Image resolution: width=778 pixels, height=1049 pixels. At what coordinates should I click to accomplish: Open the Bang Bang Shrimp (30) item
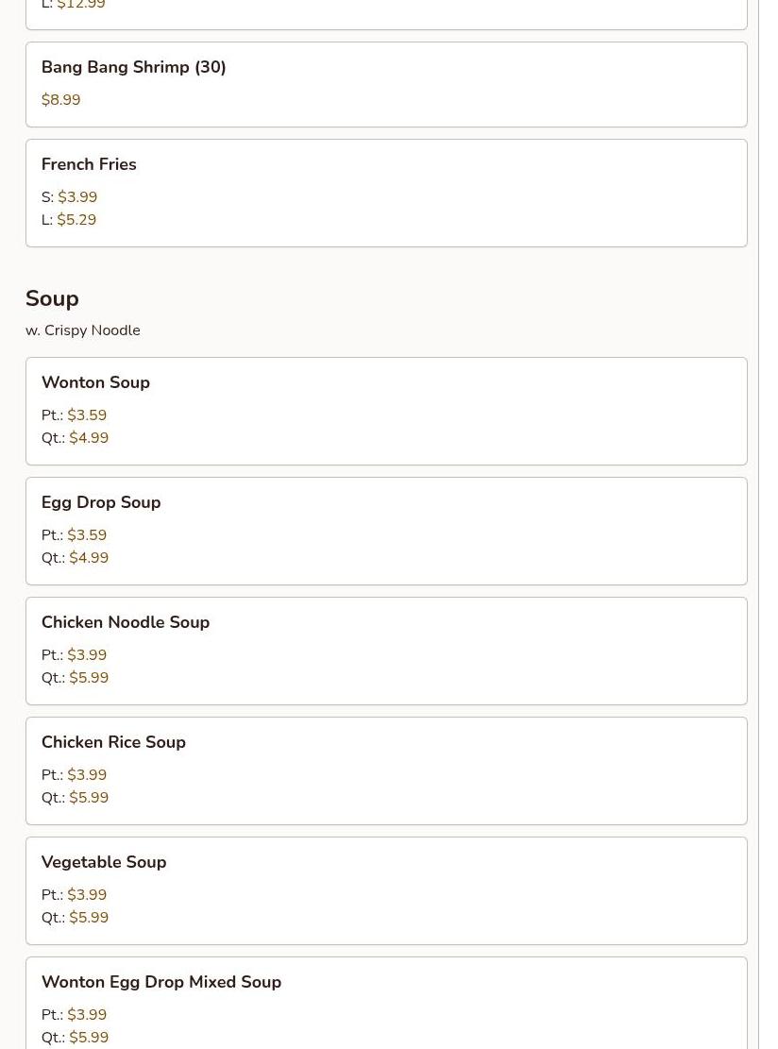133,68
